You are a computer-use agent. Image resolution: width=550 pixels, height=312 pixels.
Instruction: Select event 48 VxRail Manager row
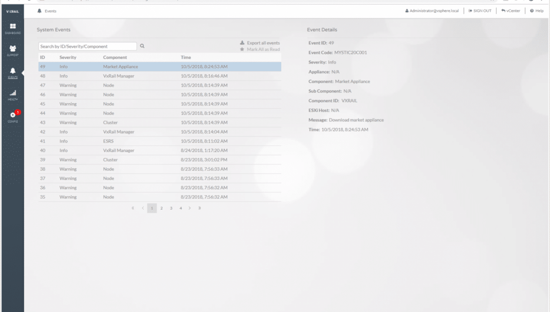tap(160, 76)
